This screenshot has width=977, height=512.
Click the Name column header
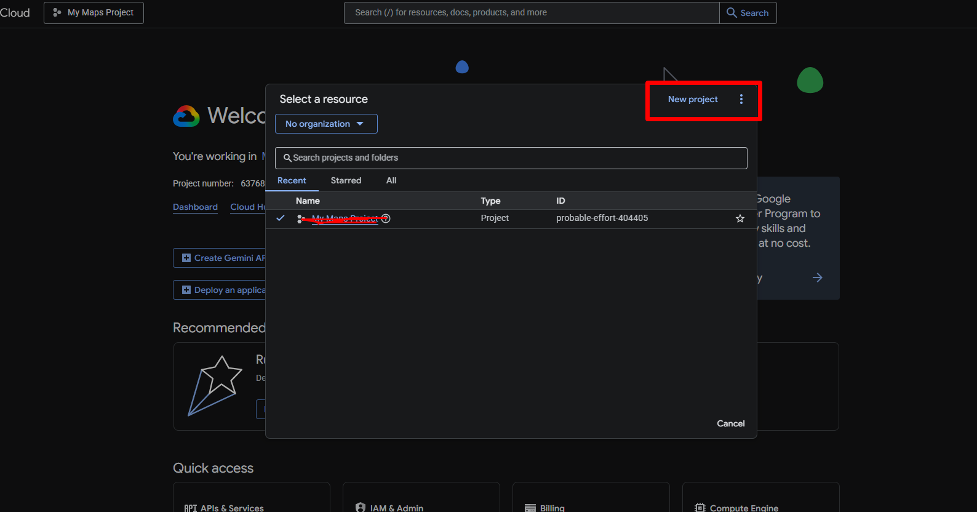(308, 201)
